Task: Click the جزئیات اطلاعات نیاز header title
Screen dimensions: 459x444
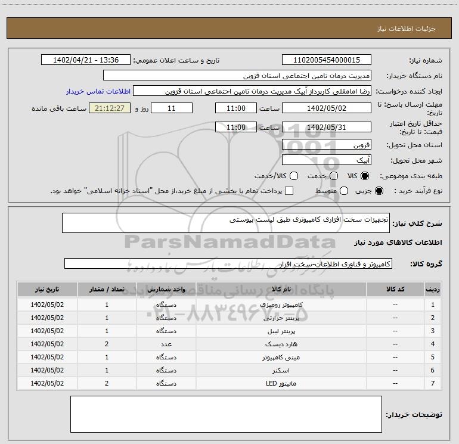Action: pos(407,29)
